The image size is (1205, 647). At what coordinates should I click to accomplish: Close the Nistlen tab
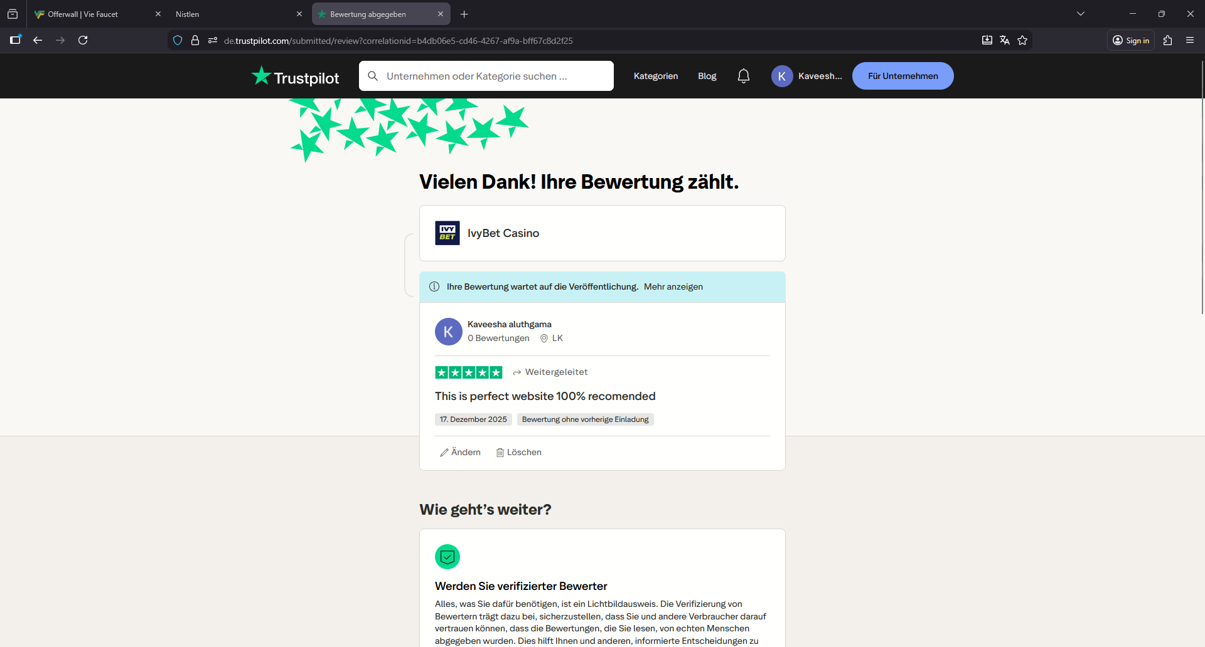(299, 14)
